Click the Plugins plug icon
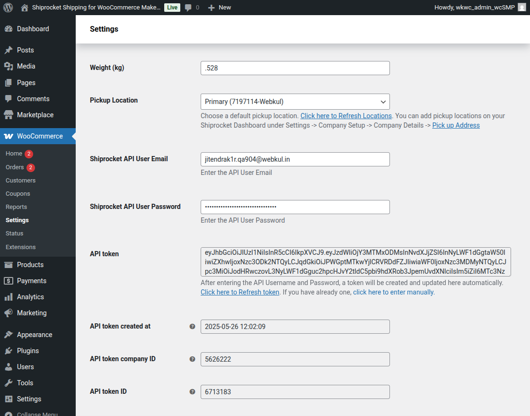This screenshot has height=416, width=530. tap(9, 351)
